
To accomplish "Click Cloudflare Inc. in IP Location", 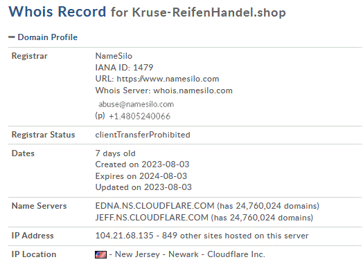I will 236,254.
